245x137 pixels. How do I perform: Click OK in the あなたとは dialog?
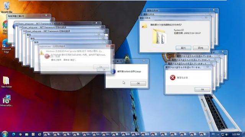point(203,89)
